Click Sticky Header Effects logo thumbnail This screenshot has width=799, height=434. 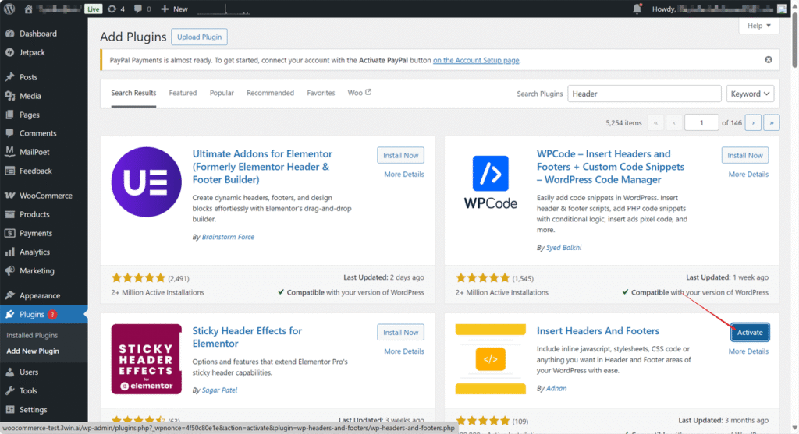click(x=146, y=359)
